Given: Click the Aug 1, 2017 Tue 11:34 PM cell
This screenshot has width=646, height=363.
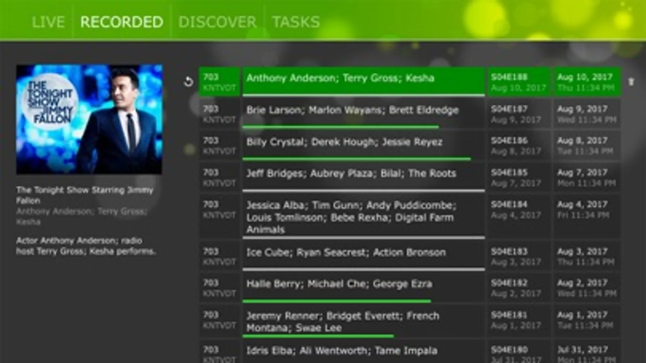Looking at the screenshot, I should click(x=587, y=321).
